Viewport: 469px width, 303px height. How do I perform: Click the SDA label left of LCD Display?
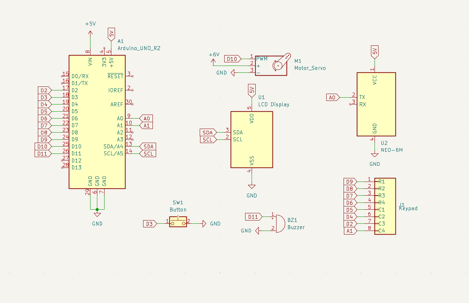coord(208,133)
